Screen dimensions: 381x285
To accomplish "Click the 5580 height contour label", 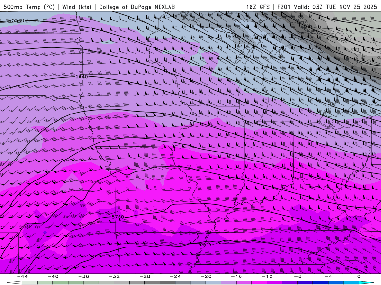I will click(x=18, y=20).
